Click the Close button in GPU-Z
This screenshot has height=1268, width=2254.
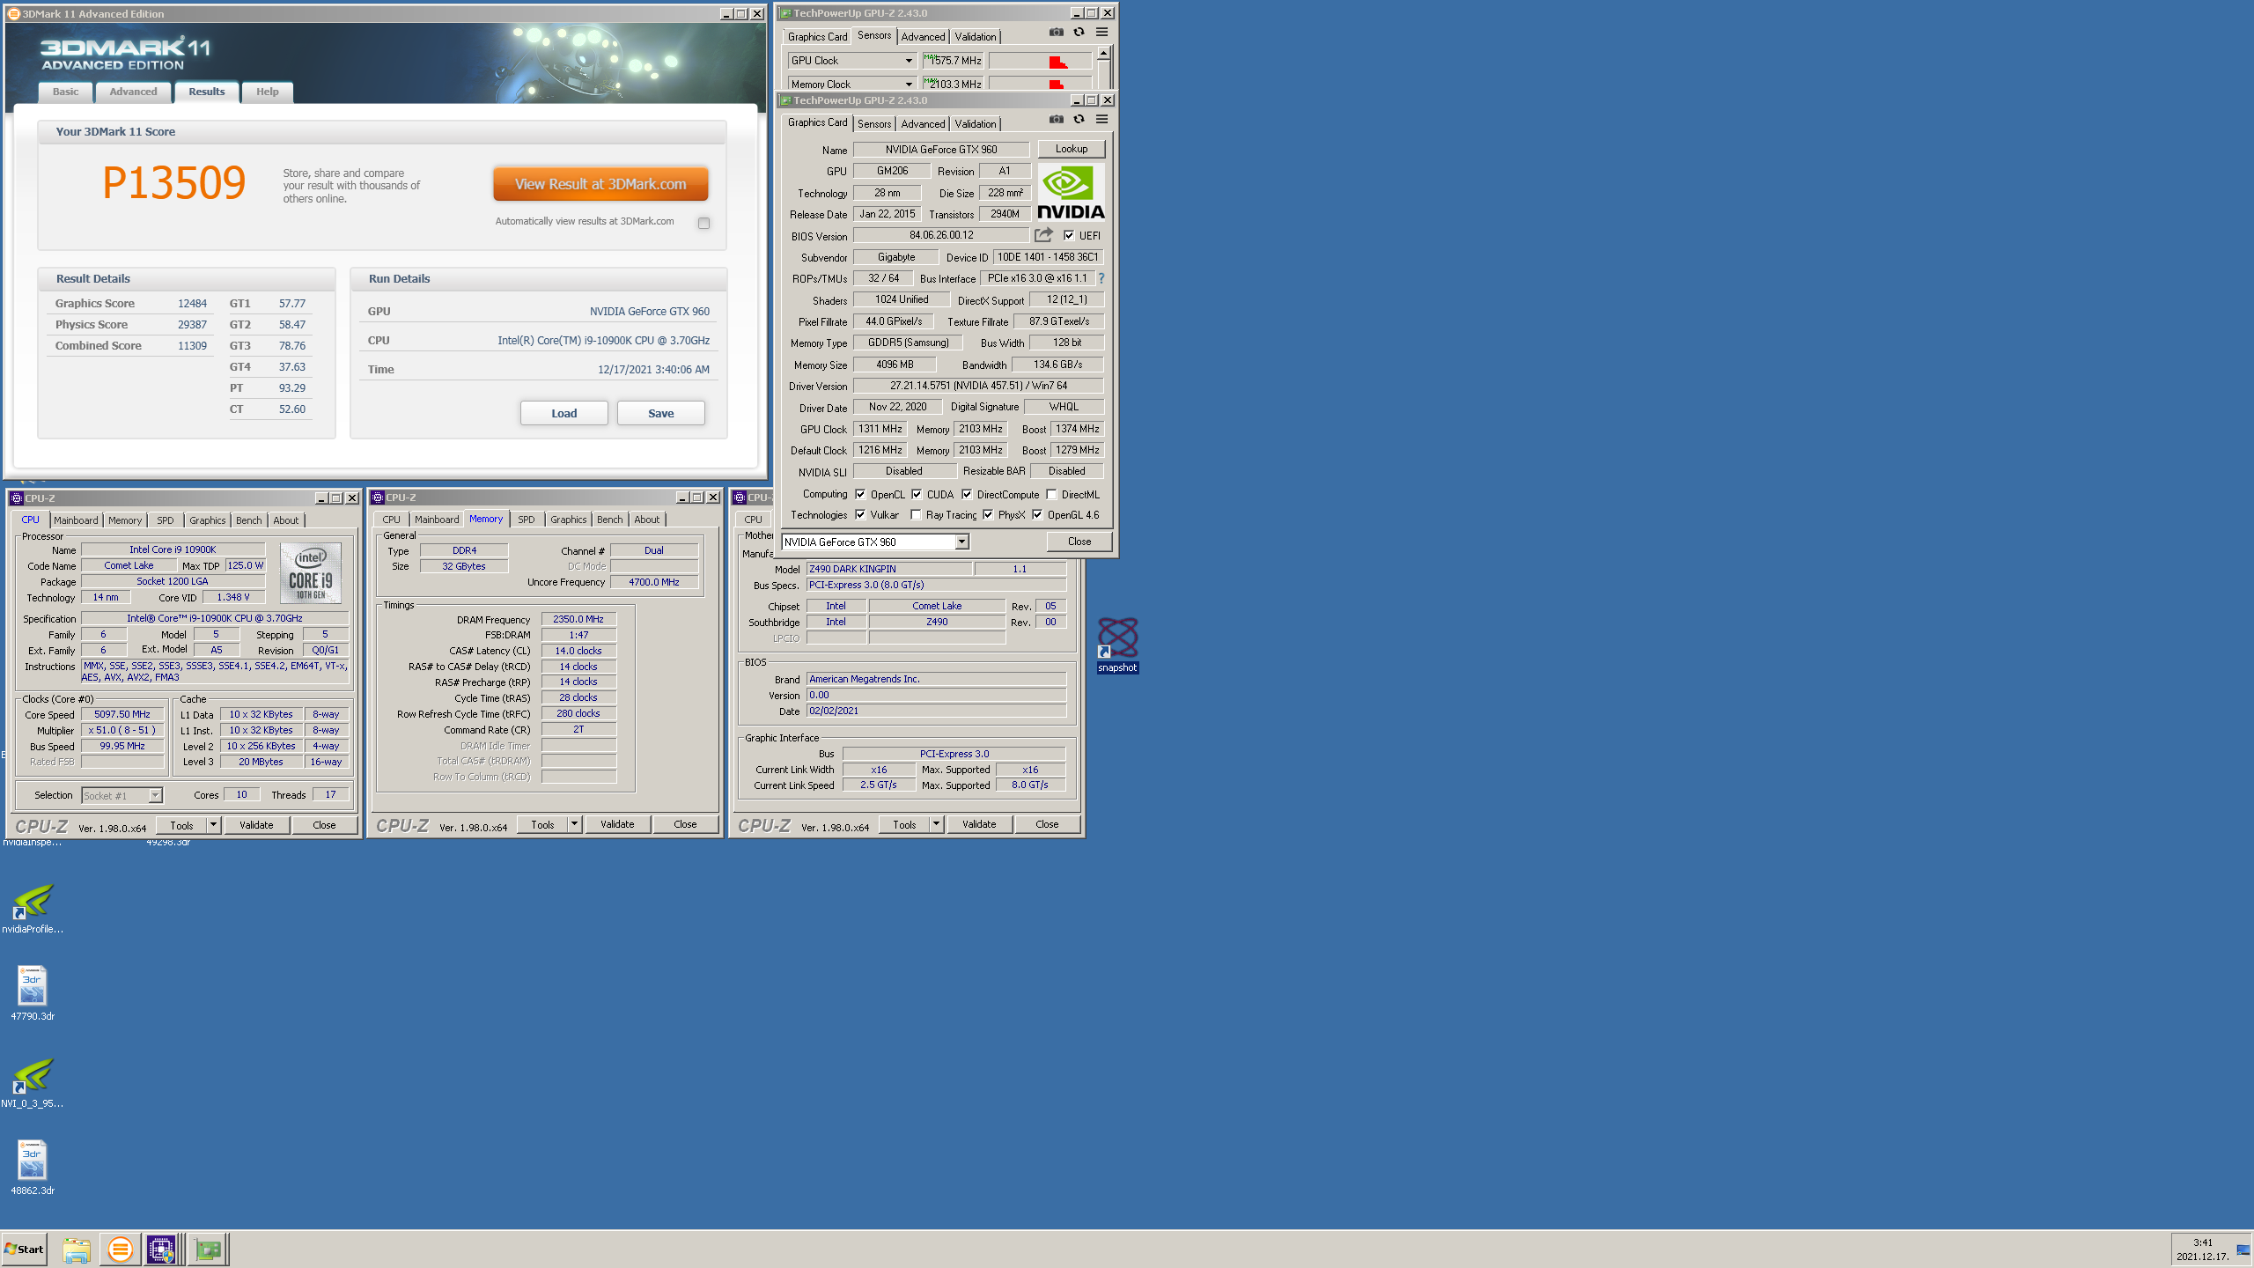point(1079,542)
